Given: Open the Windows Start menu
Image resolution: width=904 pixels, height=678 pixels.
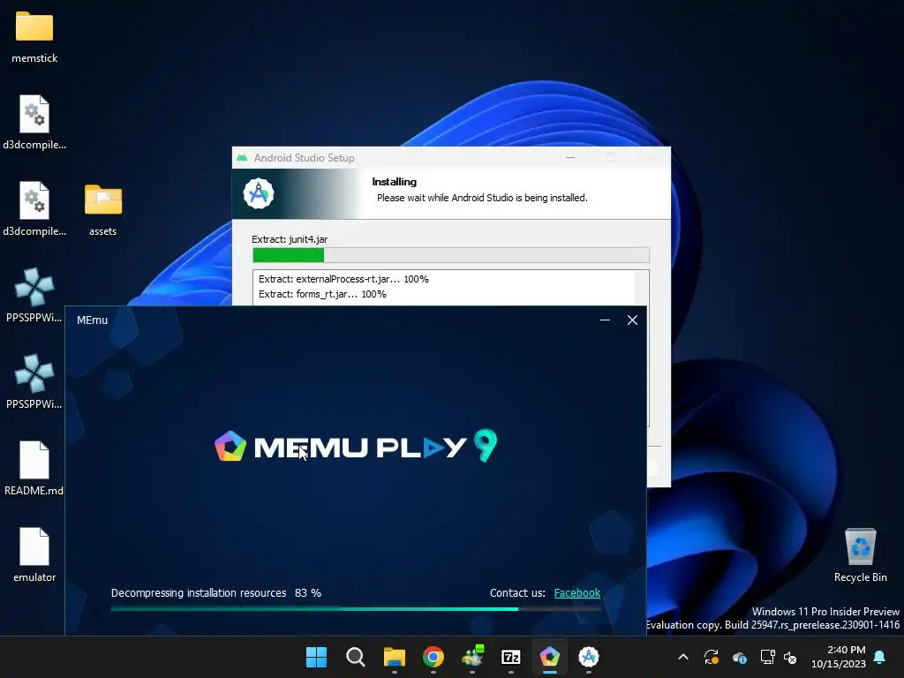Looking at the screenshot, I should pyautogui.click(x=316, y=657).
